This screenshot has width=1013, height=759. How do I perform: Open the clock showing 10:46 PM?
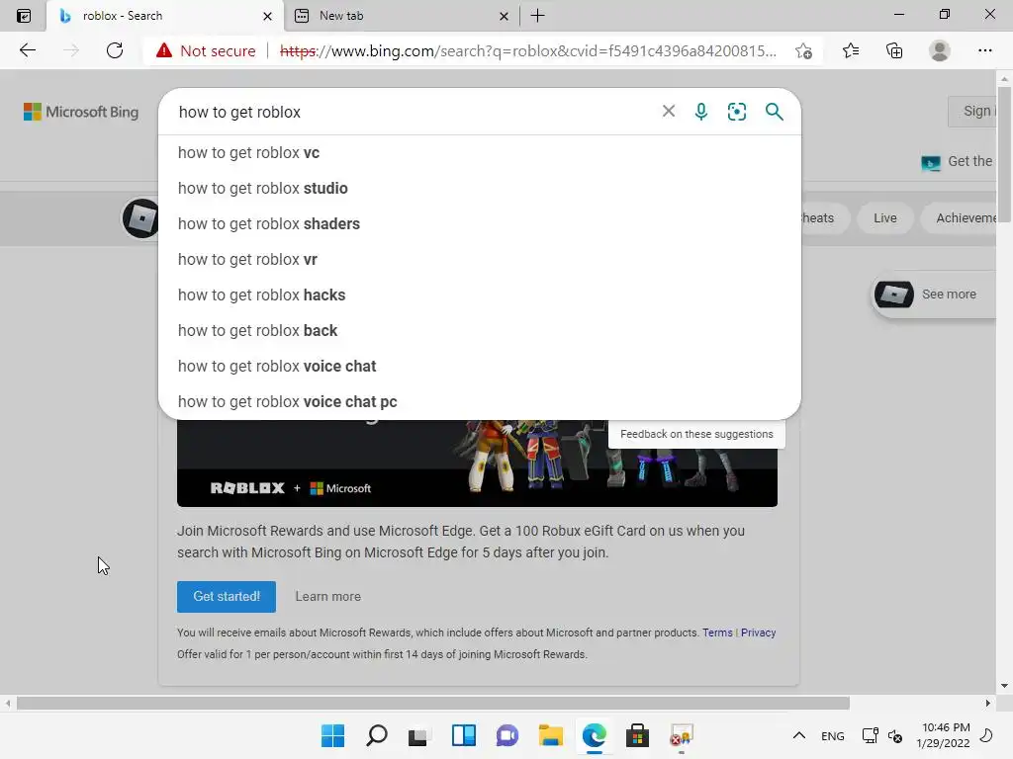(x=943, y=735)
